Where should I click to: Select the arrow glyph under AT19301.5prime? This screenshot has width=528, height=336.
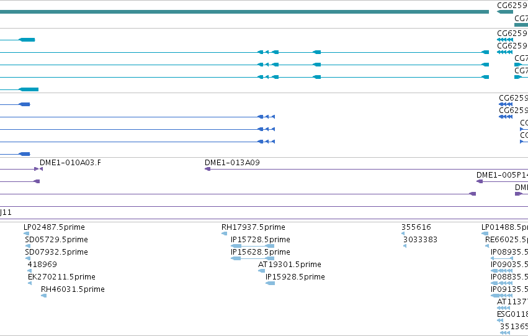(x=262, y=271)
